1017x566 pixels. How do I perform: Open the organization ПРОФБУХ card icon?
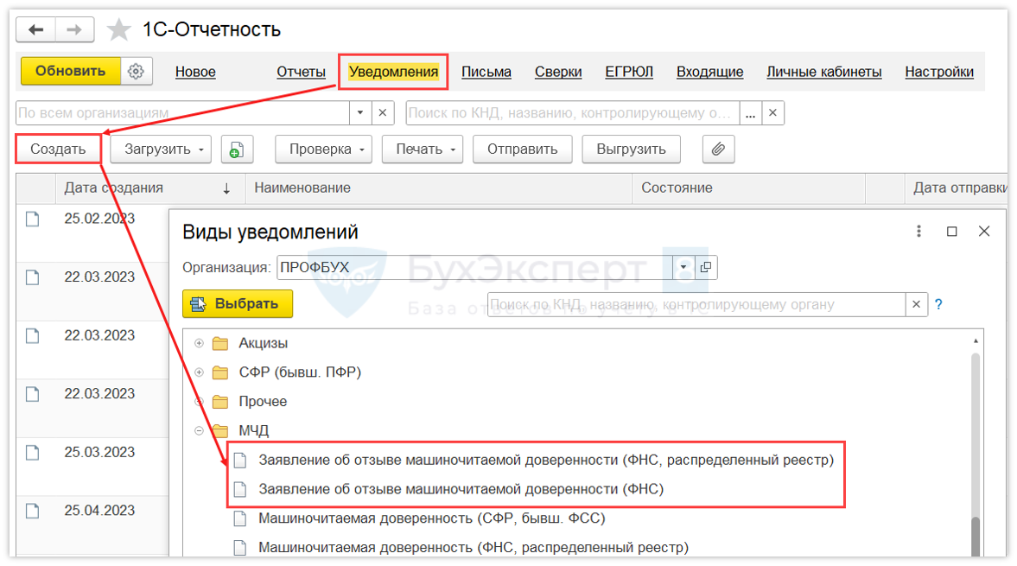tap(706, 267)
